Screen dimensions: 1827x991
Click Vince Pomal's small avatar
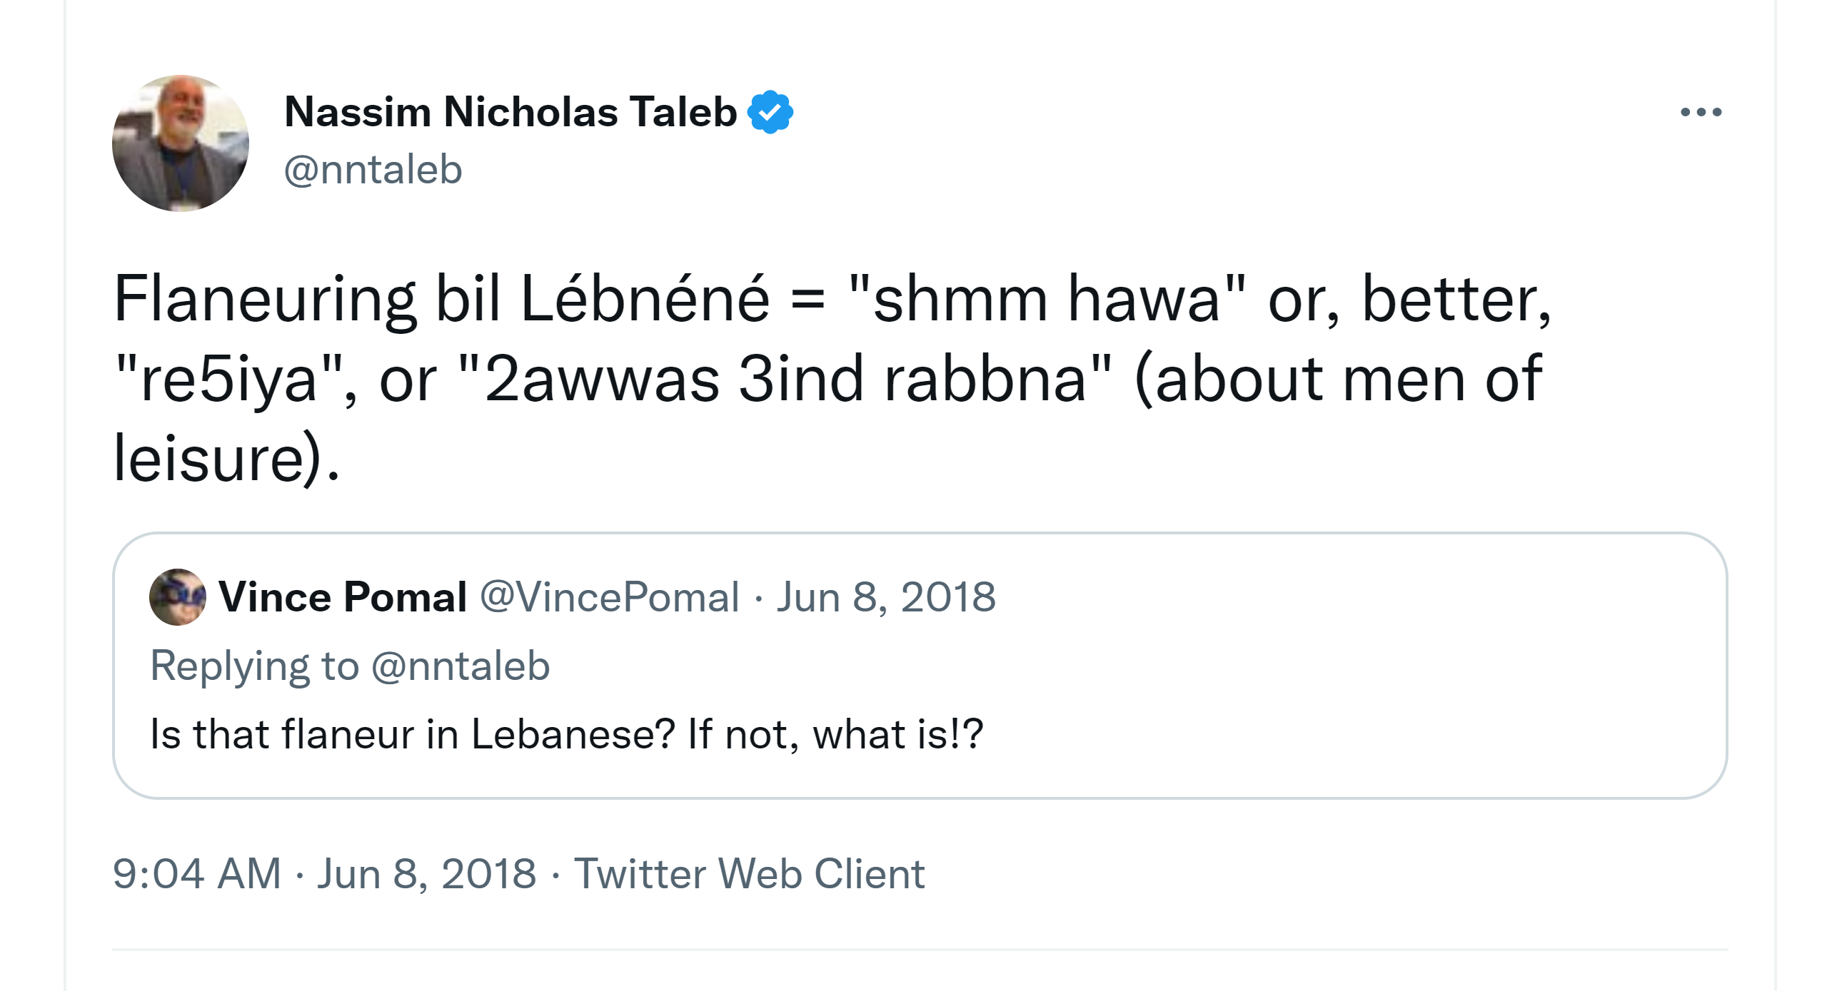coord(177,597)
